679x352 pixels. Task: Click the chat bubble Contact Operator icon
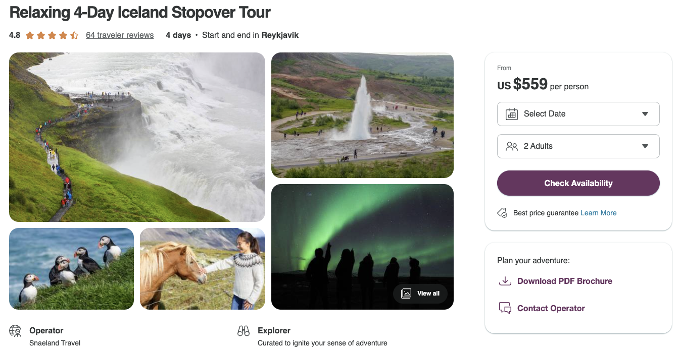click(x=505, y=308)
